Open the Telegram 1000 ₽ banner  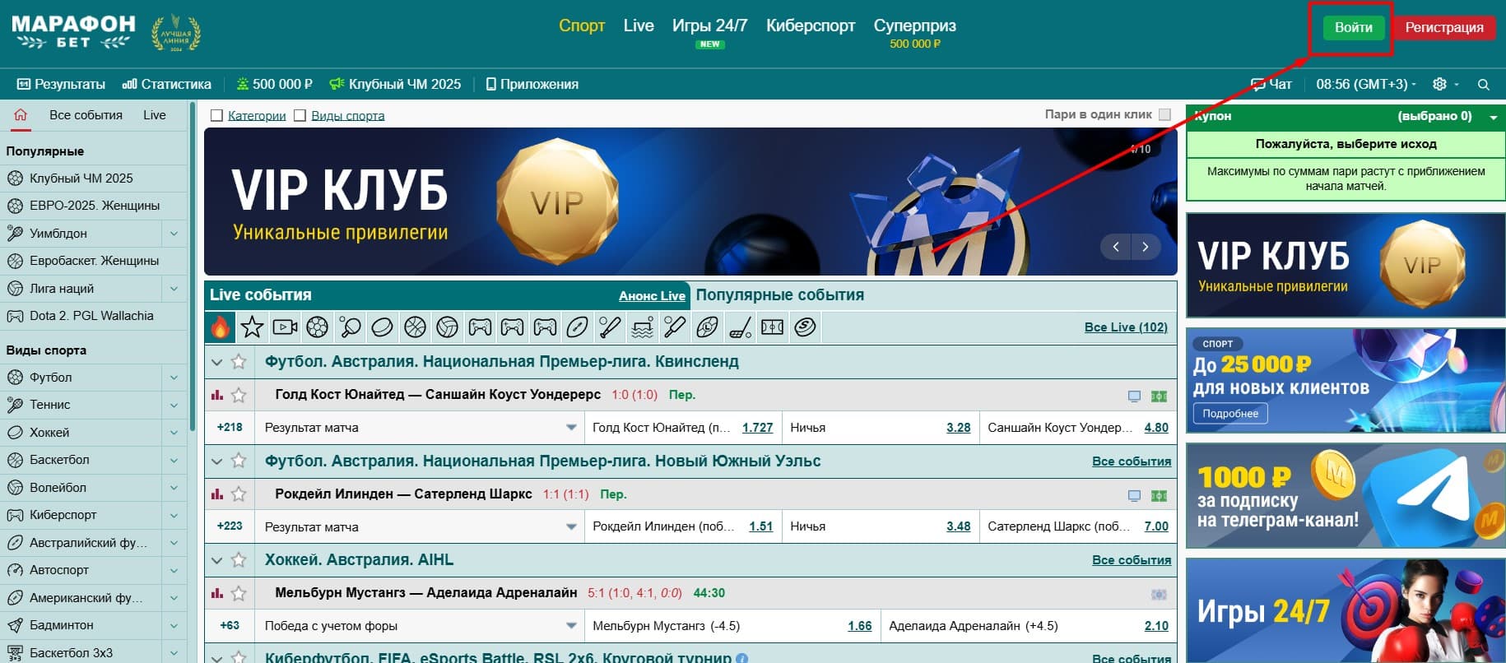click(x=1346, y=496)
